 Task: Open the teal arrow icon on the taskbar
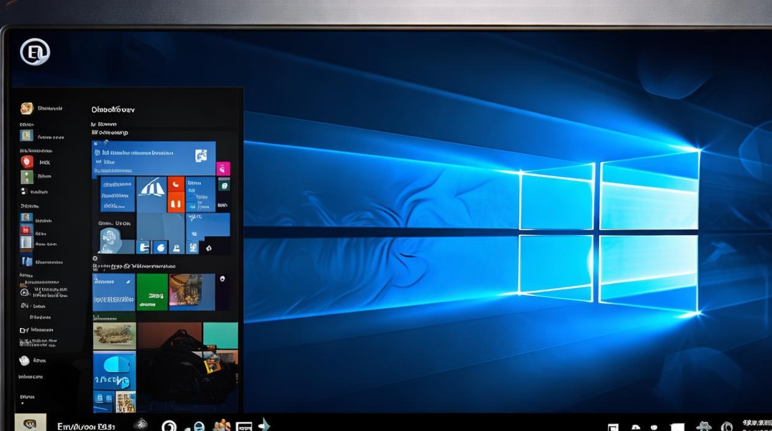[264, 425]
